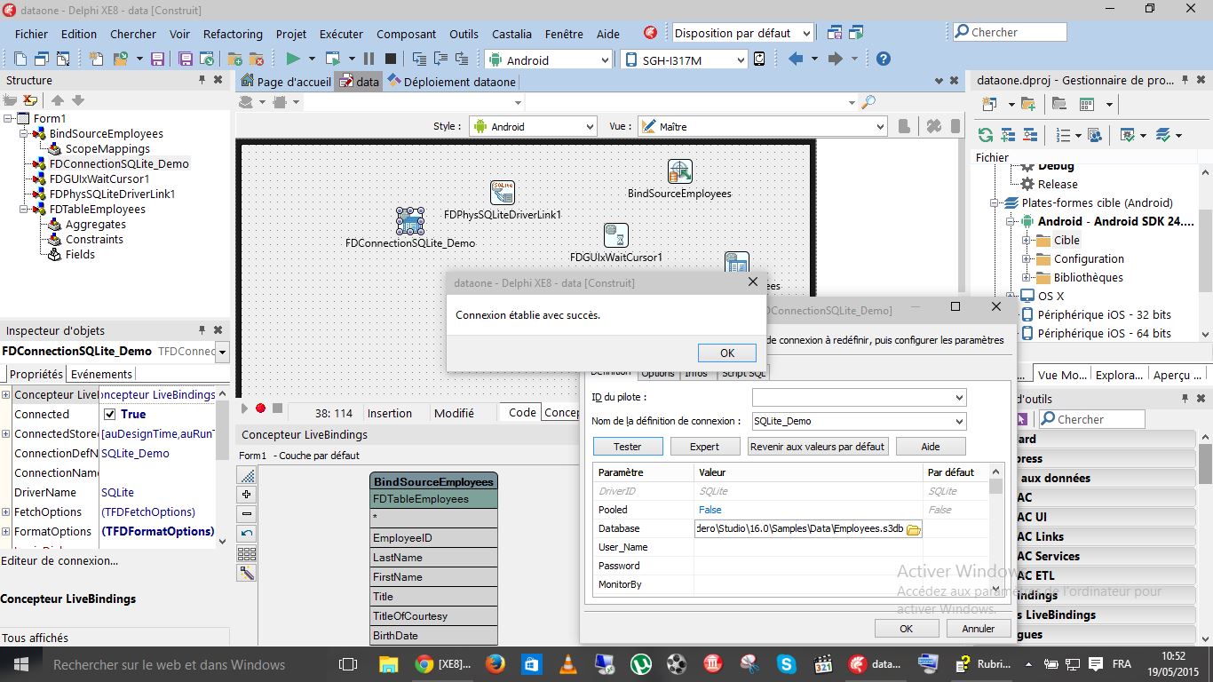Image resolution: width=1213 pixels, height=682 pixels.
Task: Click the Structure panel pin icon
Action: coord(202,80)
